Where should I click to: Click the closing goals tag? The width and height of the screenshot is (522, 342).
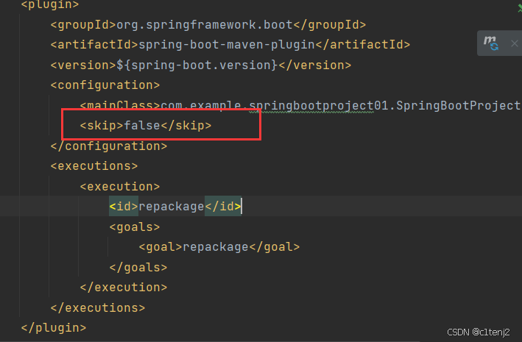pyautogui.click(x=138, y=267)
